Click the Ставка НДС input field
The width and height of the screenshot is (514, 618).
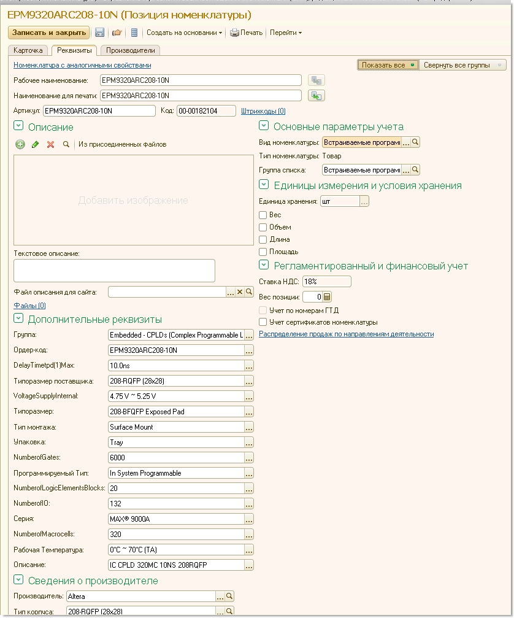point(326,282)
